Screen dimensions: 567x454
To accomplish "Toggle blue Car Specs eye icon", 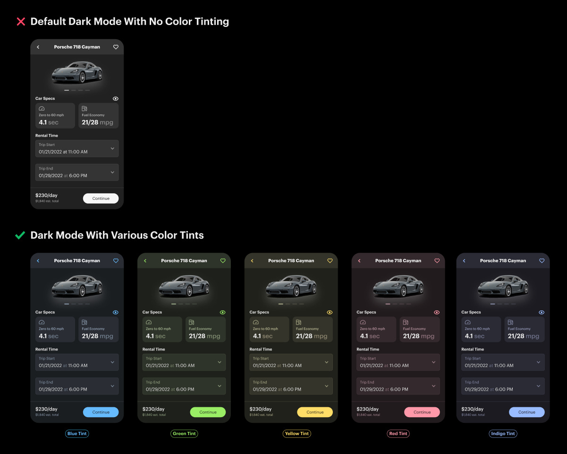I will click(116, 312).
